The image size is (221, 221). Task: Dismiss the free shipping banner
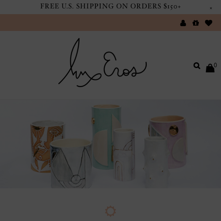pyautogui.click(x=211, y=8)
